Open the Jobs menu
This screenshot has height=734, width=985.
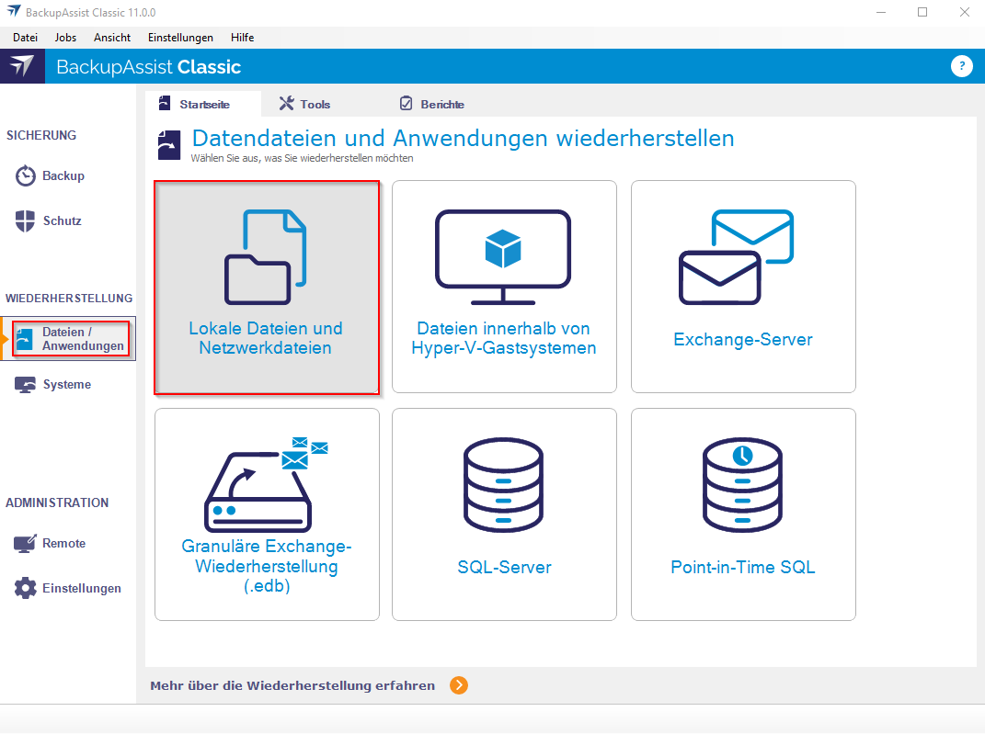tap(66, 38)
